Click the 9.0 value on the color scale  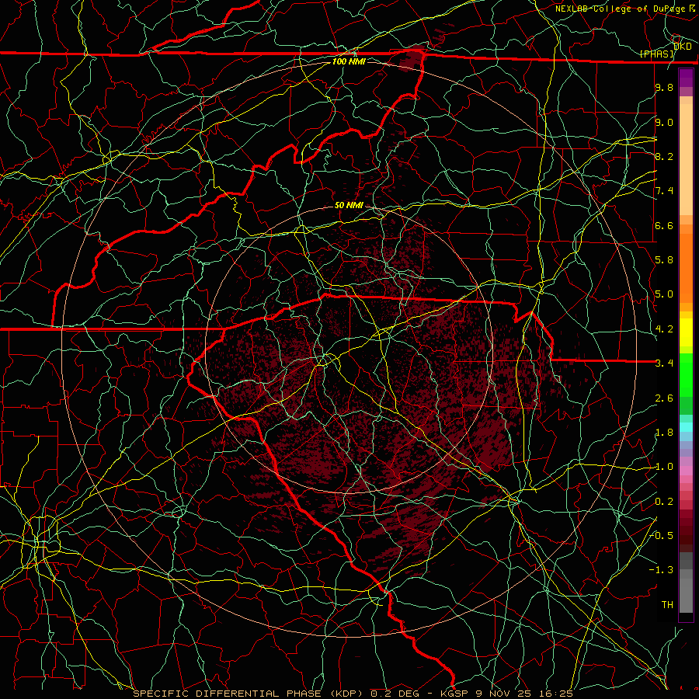pyautogui.click(x=664, y=122)
